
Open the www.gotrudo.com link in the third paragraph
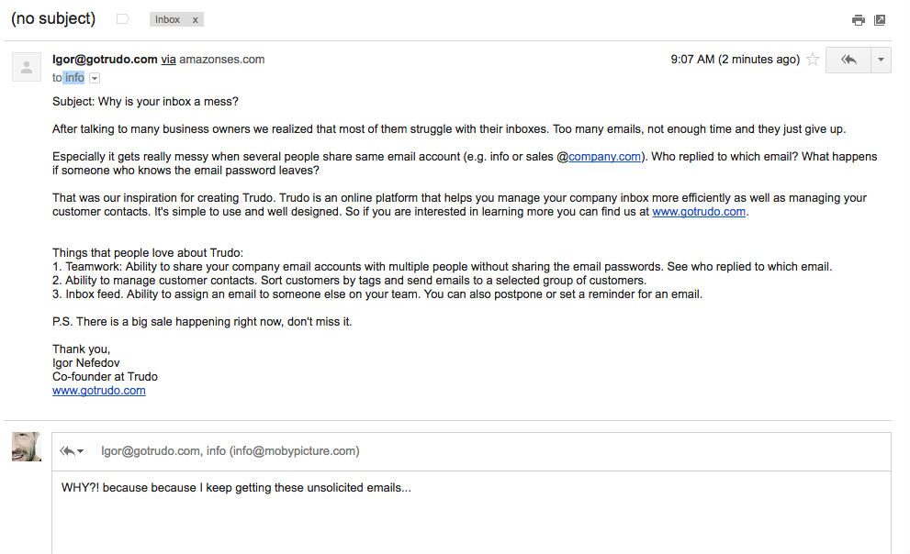tap(699, 212)
